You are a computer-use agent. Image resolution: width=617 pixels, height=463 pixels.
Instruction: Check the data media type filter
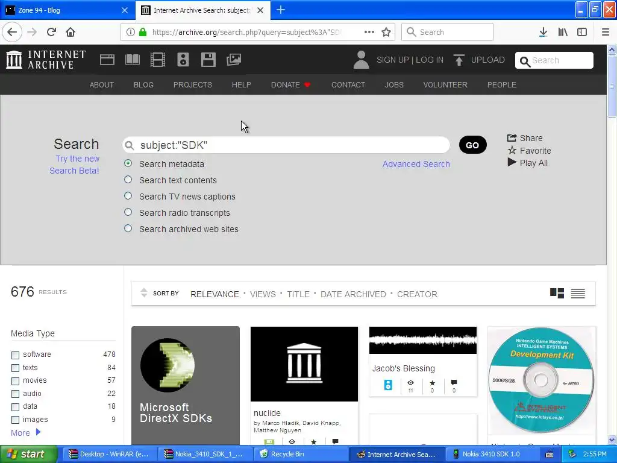[x=15, y=407]
